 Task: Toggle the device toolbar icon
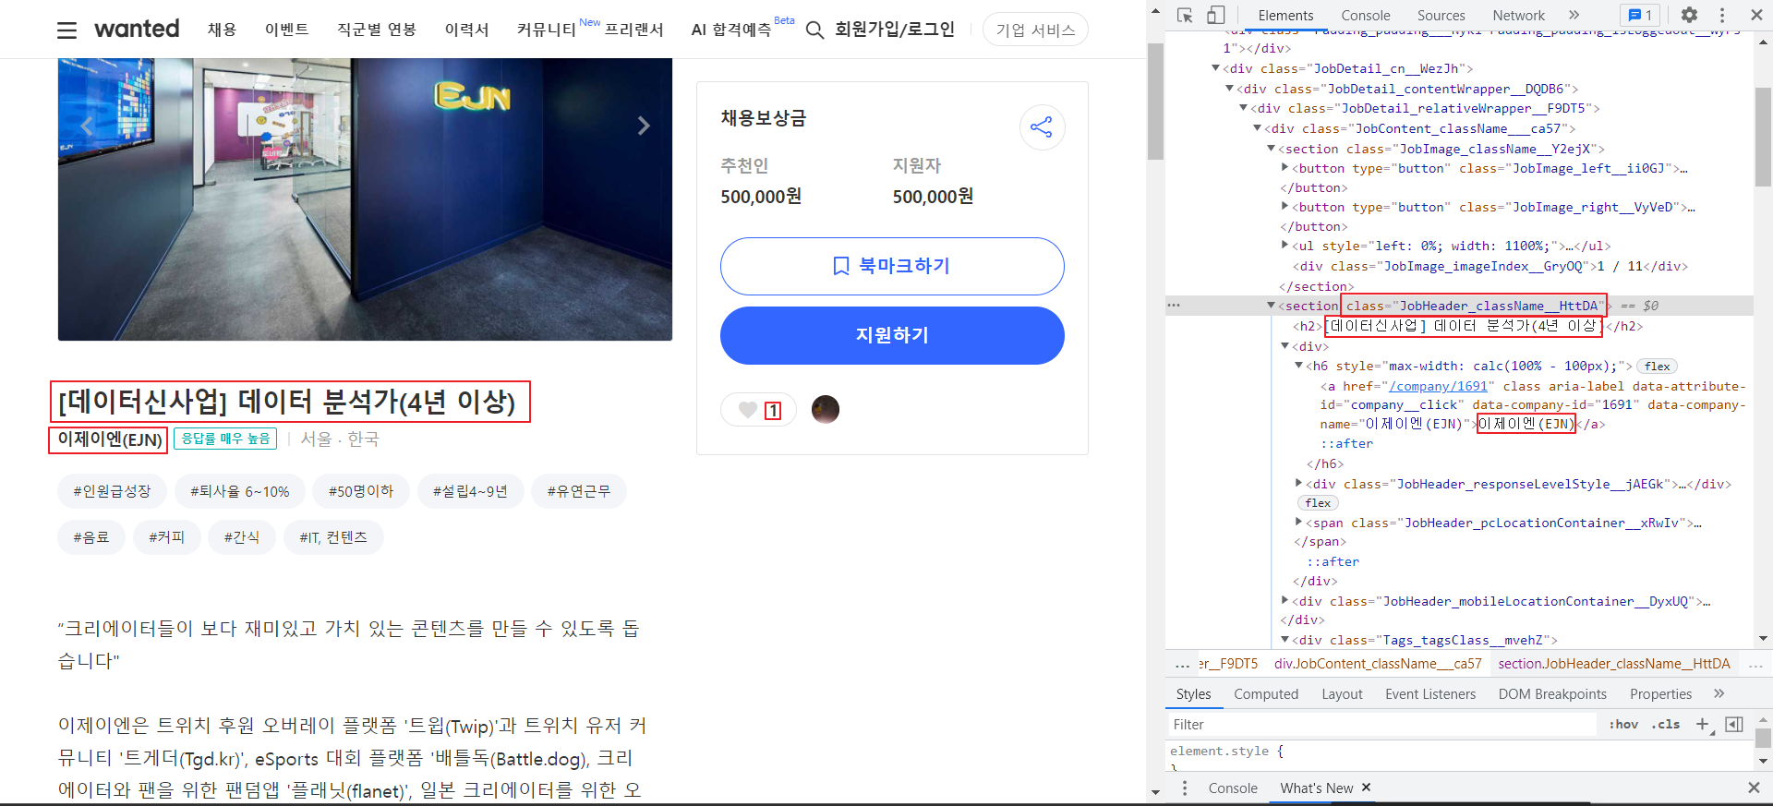tap(1215, 15)
